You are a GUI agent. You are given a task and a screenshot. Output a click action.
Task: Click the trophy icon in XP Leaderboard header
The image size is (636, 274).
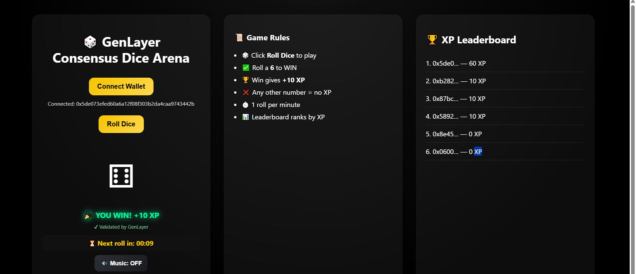(x=432, y=39)
